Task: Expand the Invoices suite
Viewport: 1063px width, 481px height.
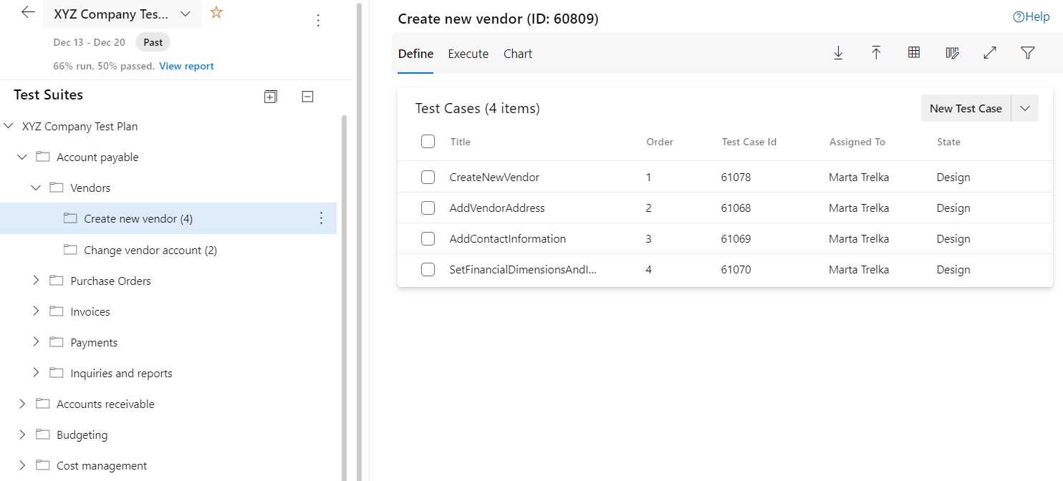Action: [36, 311]
